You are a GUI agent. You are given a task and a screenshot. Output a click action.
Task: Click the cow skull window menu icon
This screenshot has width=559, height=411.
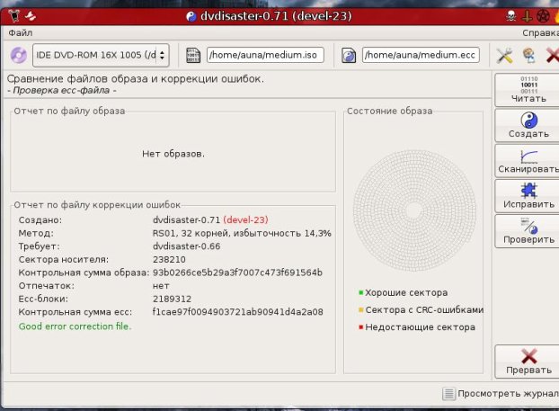click(13, 16)
